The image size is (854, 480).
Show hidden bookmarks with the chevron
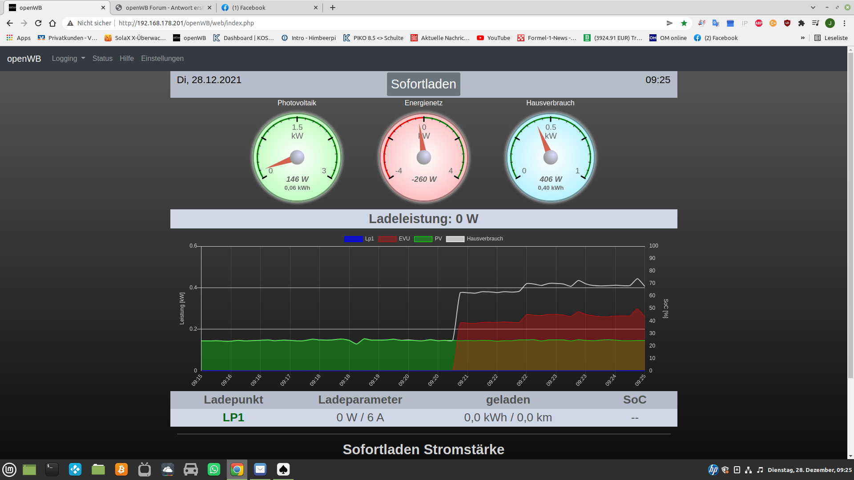click(x=803, y=38)
